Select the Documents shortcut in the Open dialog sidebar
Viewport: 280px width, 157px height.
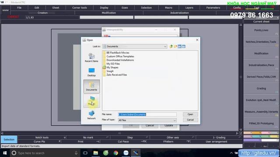coord(91,86)
